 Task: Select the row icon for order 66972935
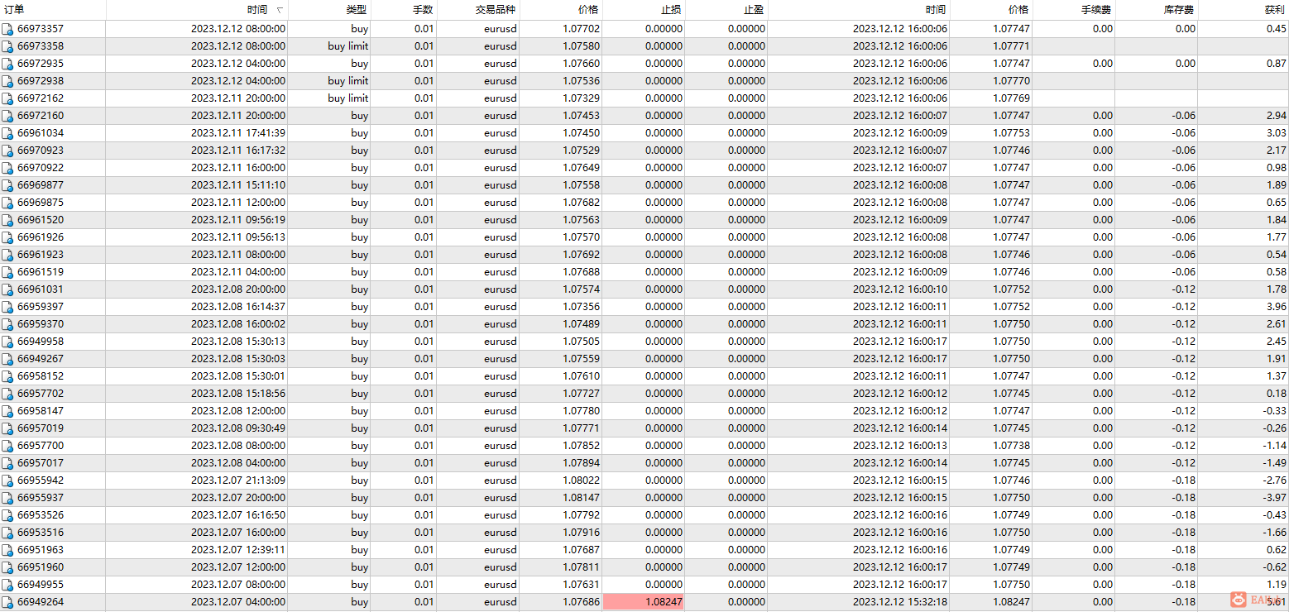point(8,64)
